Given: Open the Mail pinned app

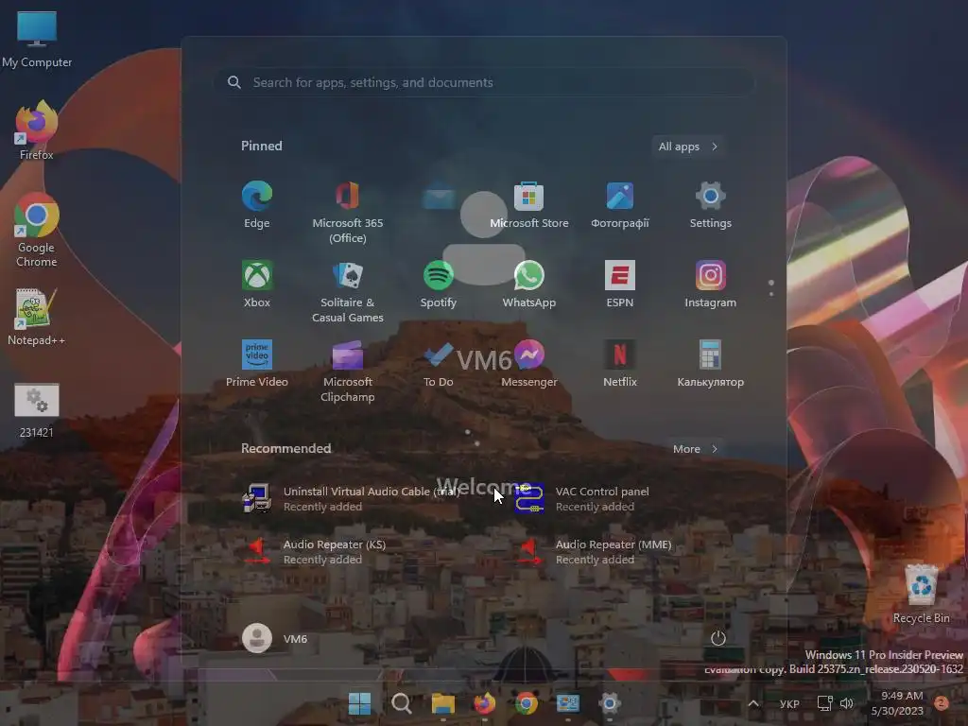Looking at the screenshot, I should [439, 199].
